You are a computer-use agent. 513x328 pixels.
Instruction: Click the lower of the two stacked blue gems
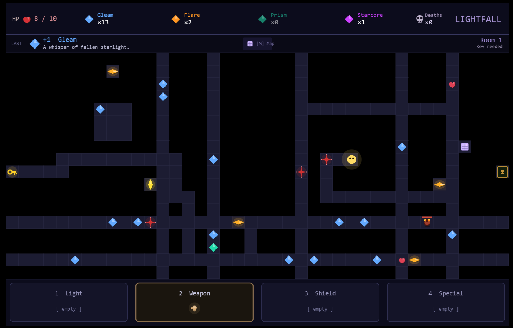click(x=163, y=97)
